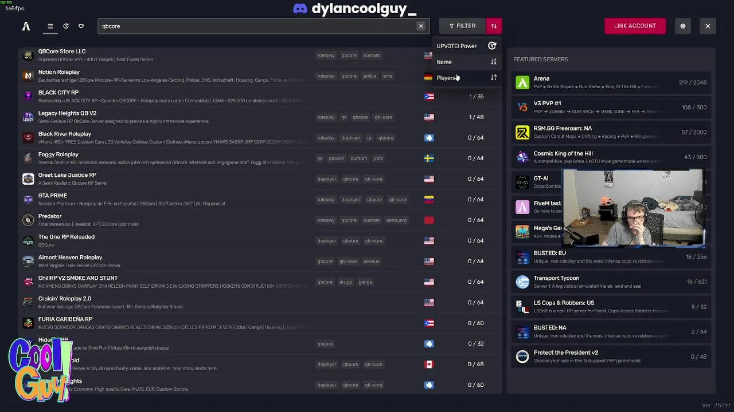Sort servers by Name
This screenshot has height=412, width=734.
click(x=466, y=62)
